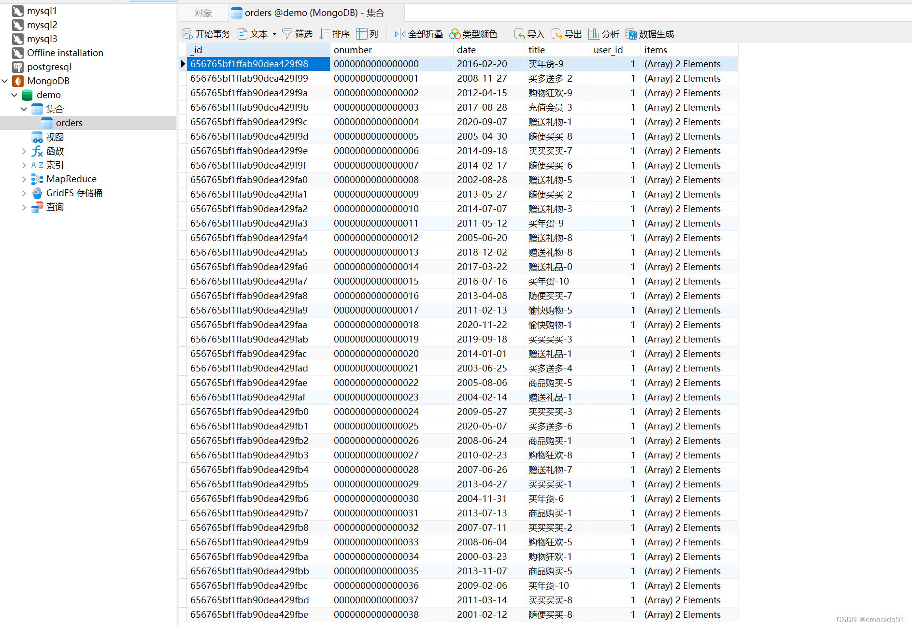The image size is (912, 627).
Task: Click the onumber column header
Action: [392, 50]
